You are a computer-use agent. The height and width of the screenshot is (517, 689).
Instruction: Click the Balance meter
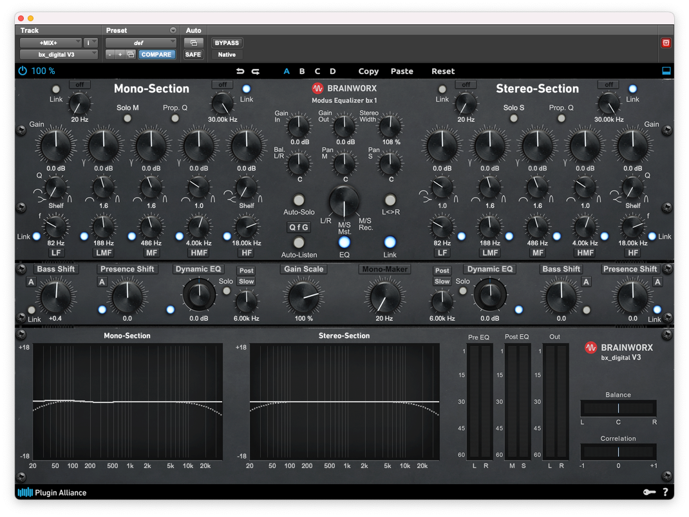tap(618, 408)
